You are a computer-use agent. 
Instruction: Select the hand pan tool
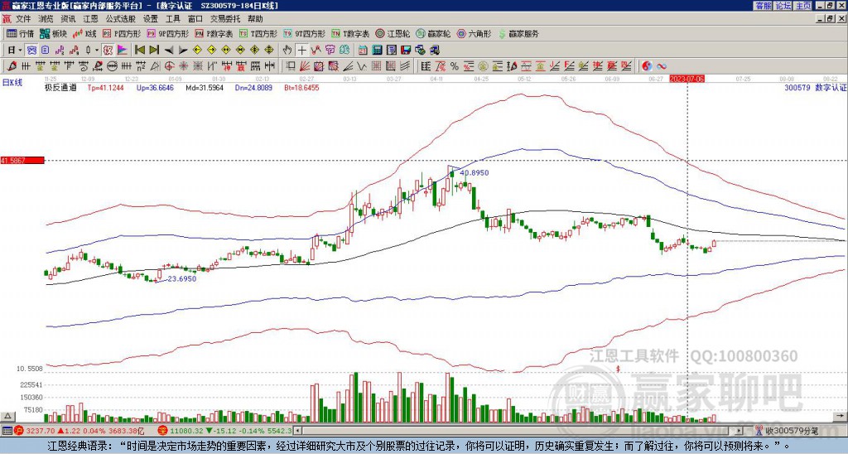coord(287,50)
